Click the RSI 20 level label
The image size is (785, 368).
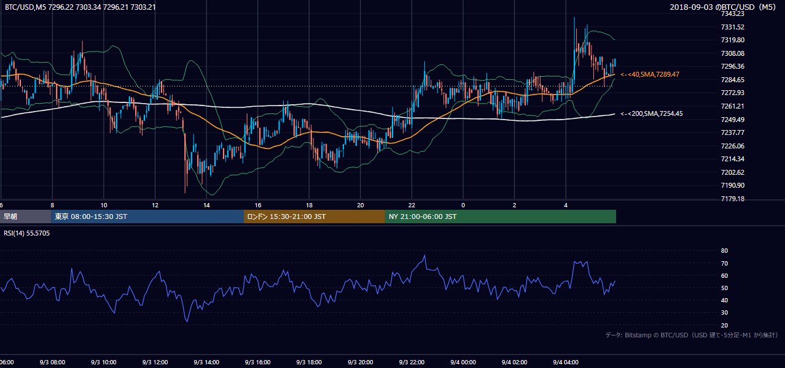[x=724, y=325]
